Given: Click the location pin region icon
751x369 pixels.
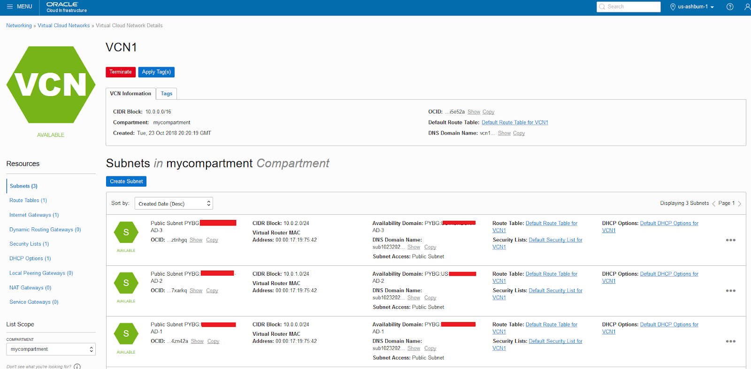Looking at the screenshot, I should pyautogui.click(x=673, y=7).
